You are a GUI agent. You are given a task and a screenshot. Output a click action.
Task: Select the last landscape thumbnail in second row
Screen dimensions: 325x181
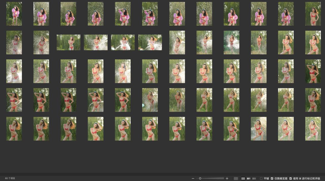(x=150, y=42)
